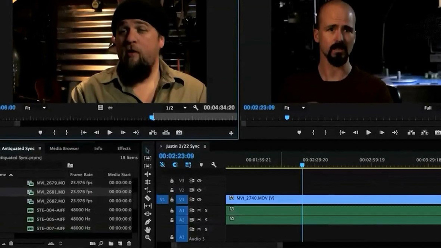The height and width of the screenshot is (248, 441).
Task: Open Antiquated Sync project panel menu
Action: click(40, 148)
